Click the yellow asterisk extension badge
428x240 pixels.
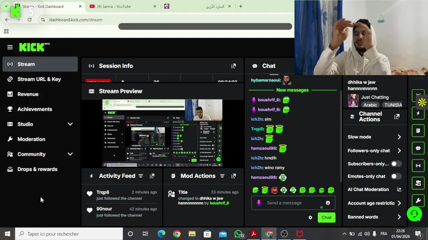(422, 102)
